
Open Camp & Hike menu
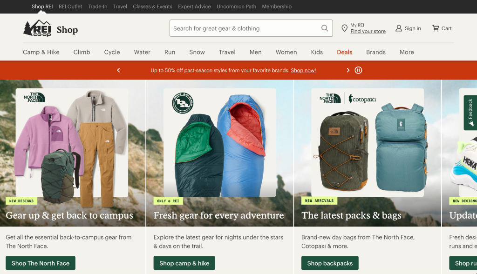[x=41, y=52]
